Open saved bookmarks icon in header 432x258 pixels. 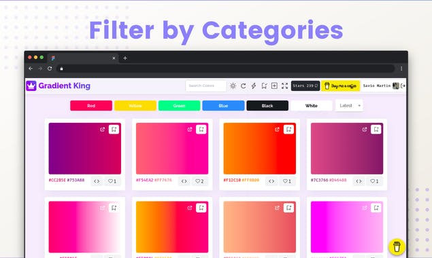264,86
